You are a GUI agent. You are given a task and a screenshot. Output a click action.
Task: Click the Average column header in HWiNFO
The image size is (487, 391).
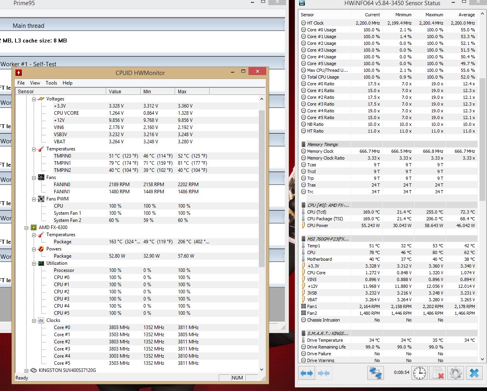pos(461,15)
